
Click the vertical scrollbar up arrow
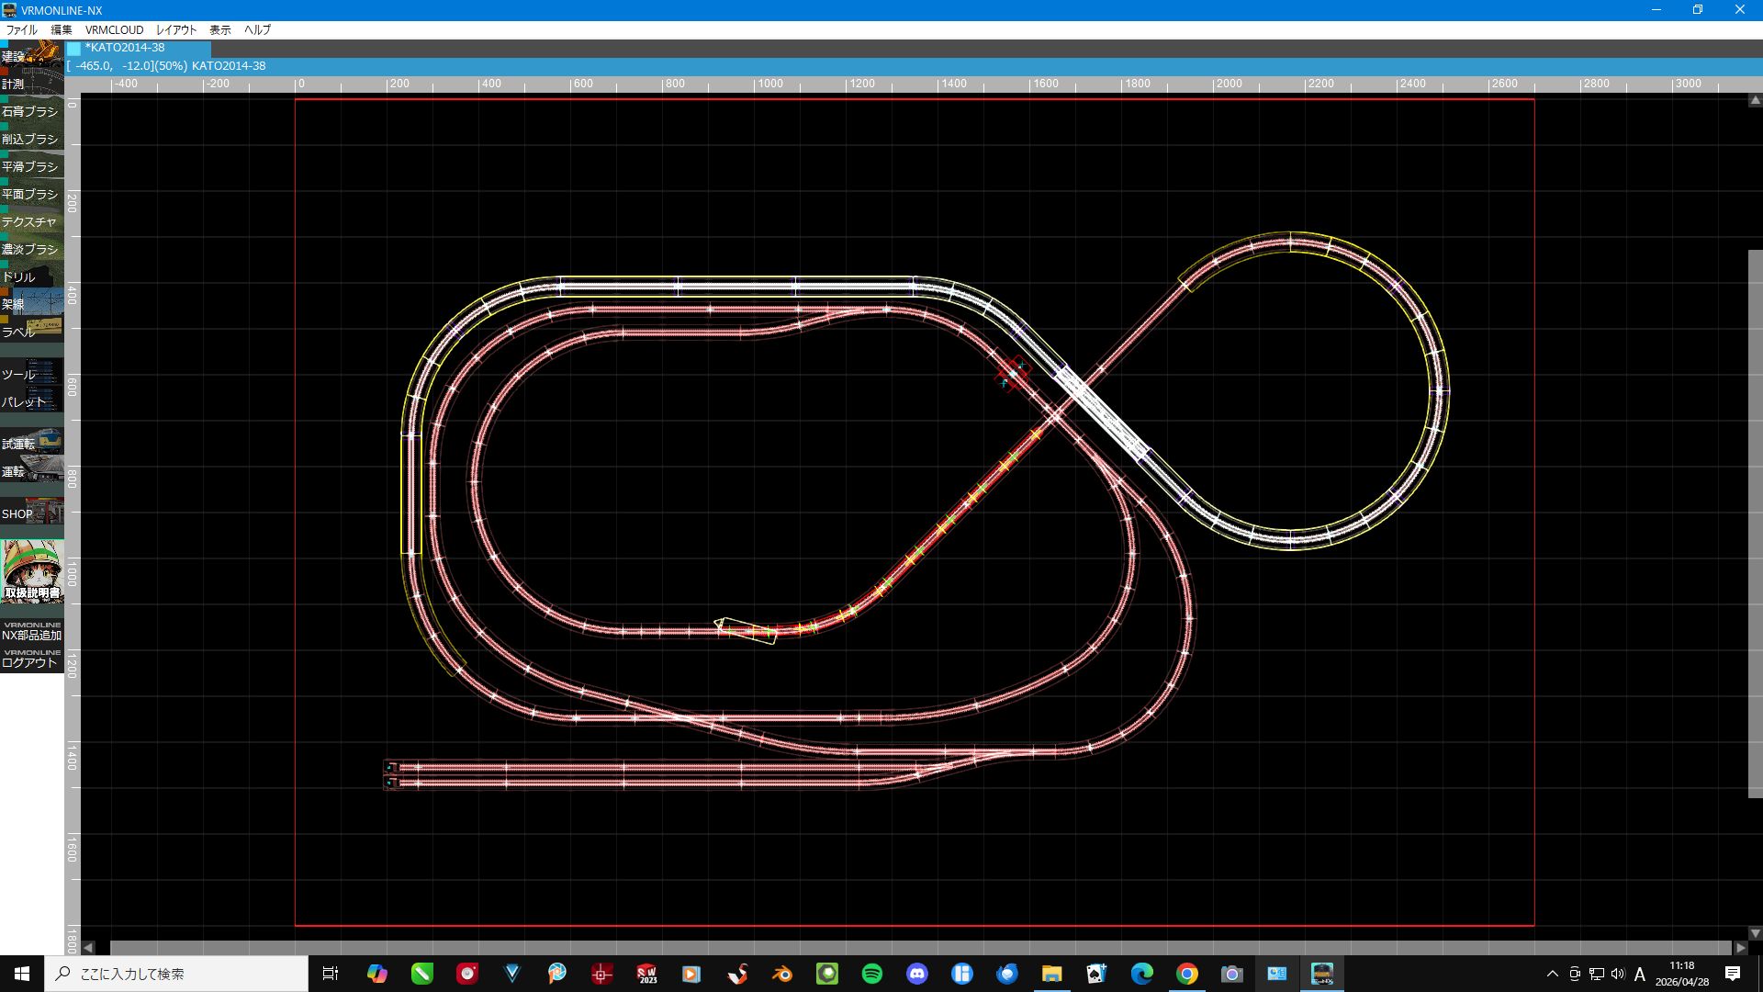[x=1755, y=100]
